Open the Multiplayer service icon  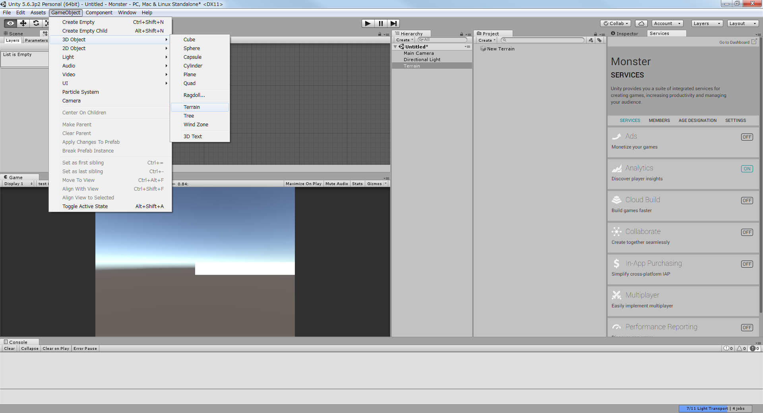[616, 295]
